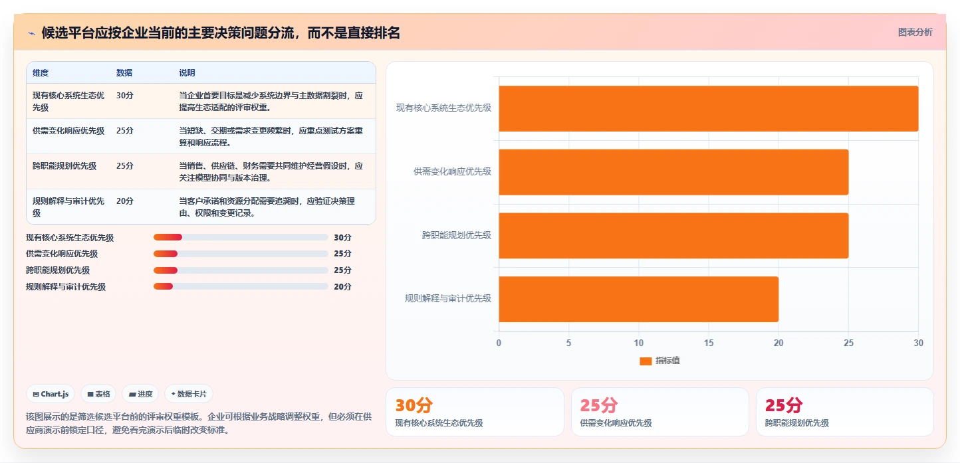
Task: Click the chart bar for 跨职能规划优先级
Action: (x=673, y=235)
